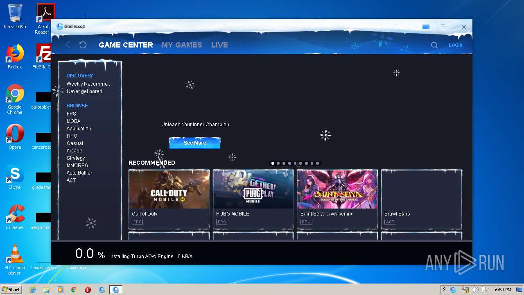Switch to the GAME CENTER tab

click(x=126, y=45)
